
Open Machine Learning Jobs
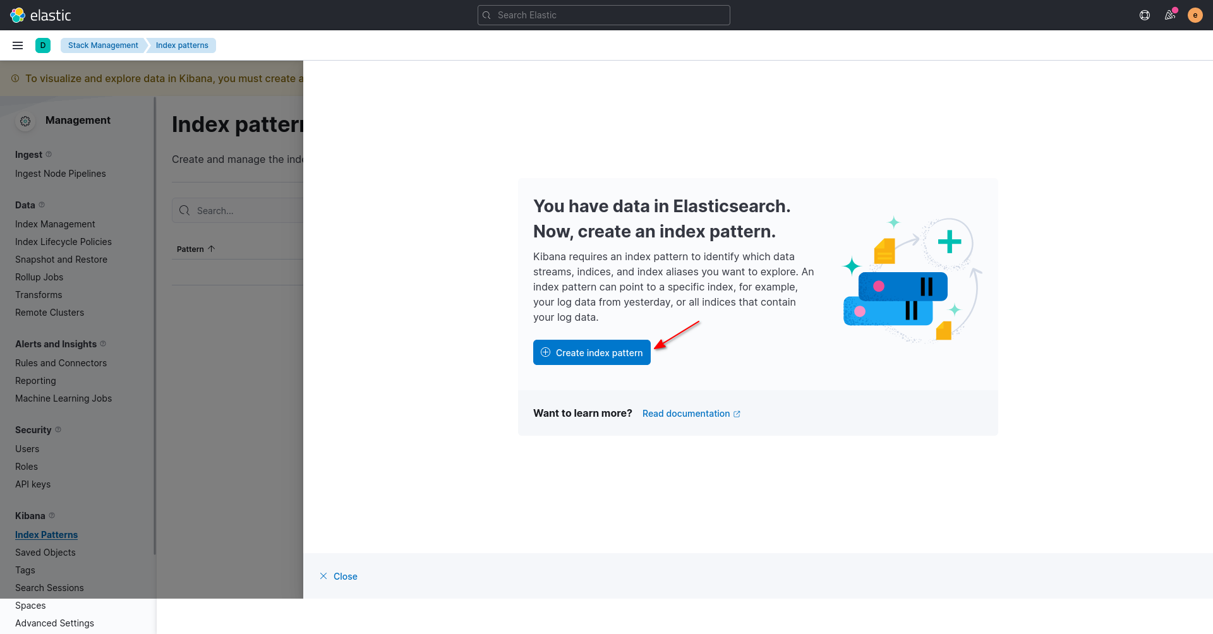tap(63, 398)
